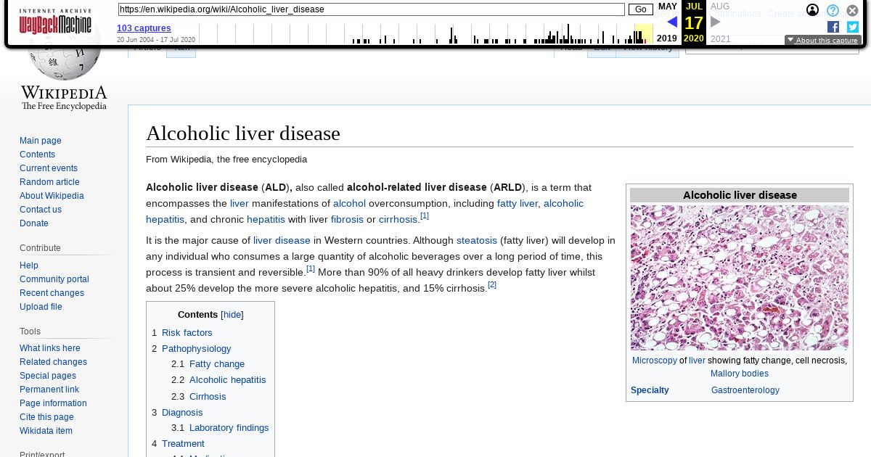Click the Go button
The width and height of the screenshot is (871, 457).
click(641, 9)
